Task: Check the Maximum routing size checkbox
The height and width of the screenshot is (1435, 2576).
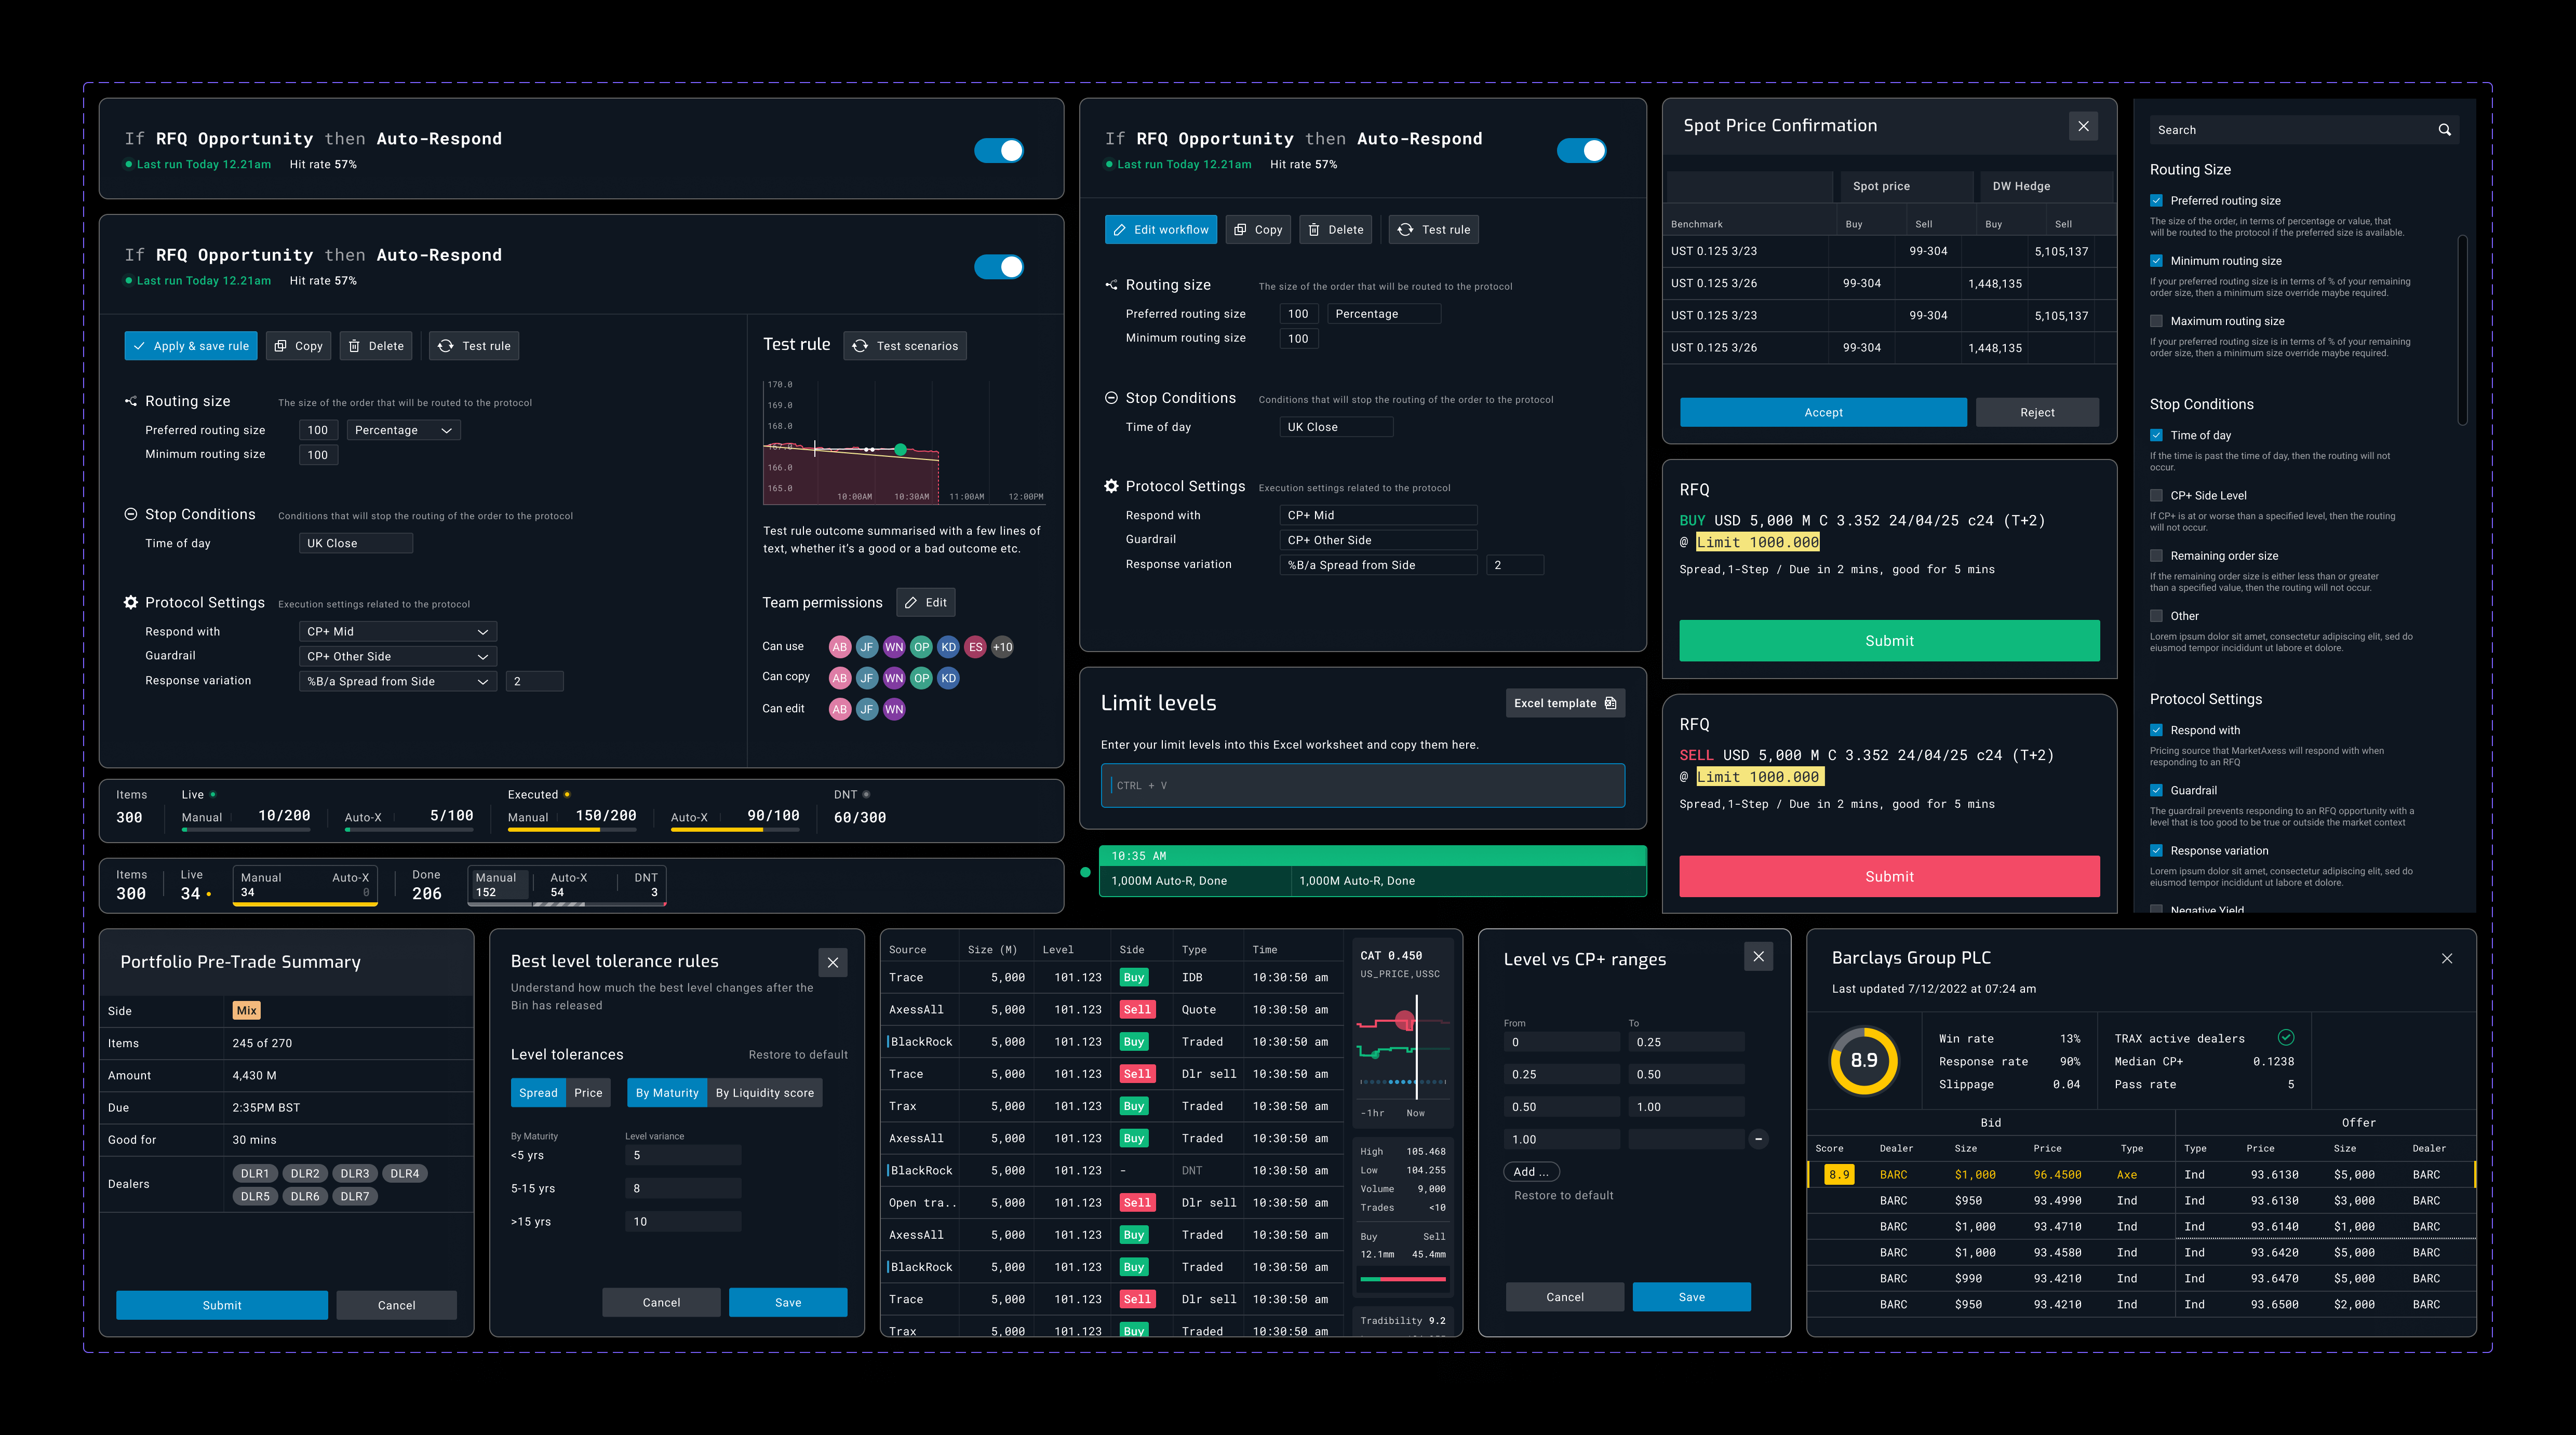Action: coord(2156,321)
